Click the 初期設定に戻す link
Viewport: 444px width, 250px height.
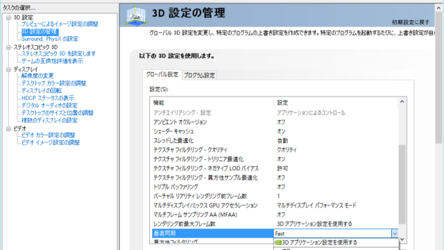(x=410, y=22)
